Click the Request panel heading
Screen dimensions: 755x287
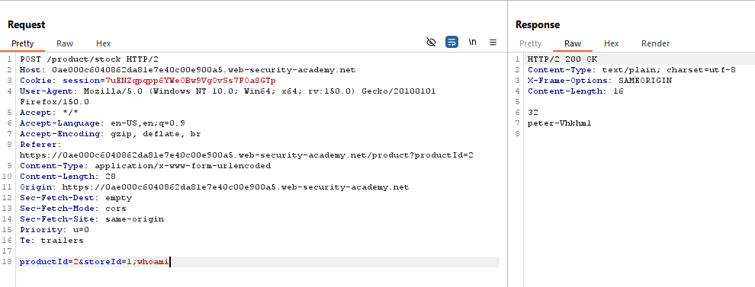[27, 24]
